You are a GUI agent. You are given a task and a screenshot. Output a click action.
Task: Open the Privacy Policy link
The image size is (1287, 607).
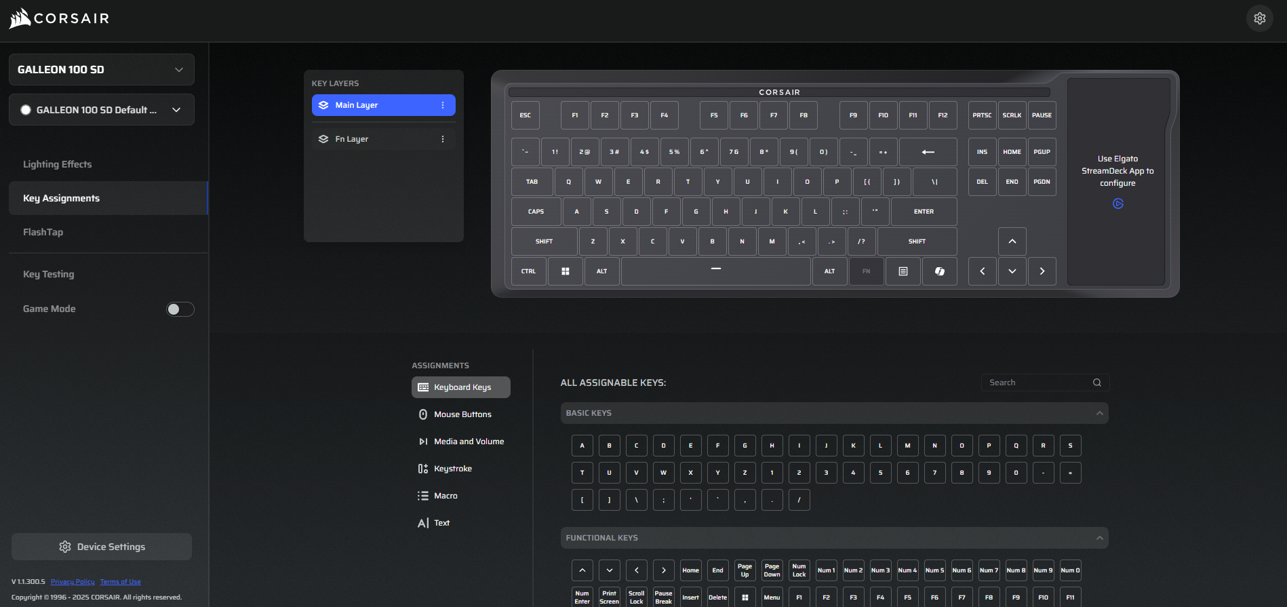[73, 582]
